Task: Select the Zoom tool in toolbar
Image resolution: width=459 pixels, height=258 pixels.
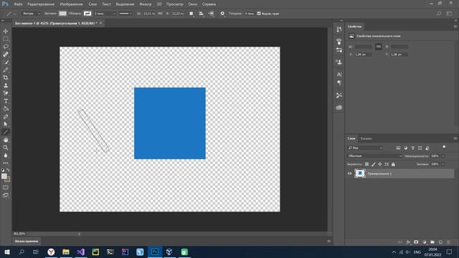Action: 6,148
